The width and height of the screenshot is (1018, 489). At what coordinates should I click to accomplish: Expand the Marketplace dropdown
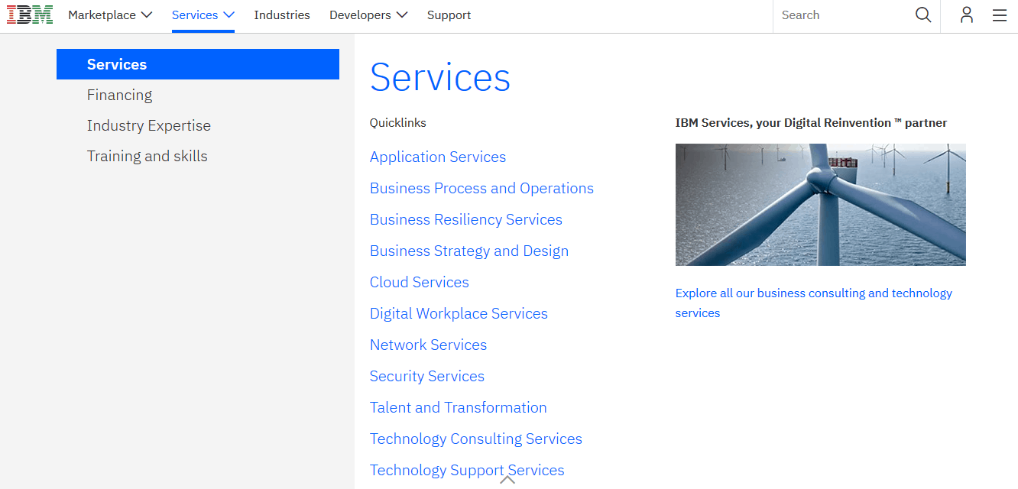click(110, 15)
